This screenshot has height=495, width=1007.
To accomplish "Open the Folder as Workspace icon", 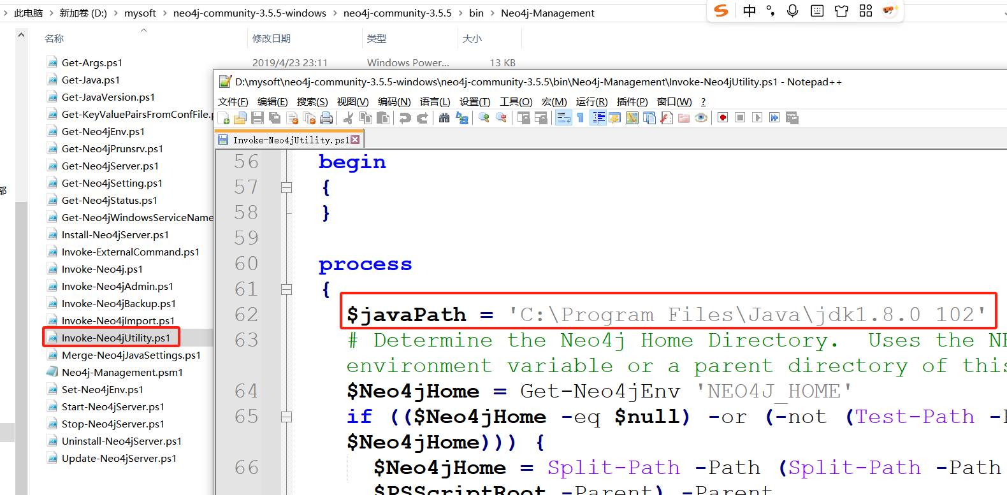I will pyautogui.click(x=684, y=118).
